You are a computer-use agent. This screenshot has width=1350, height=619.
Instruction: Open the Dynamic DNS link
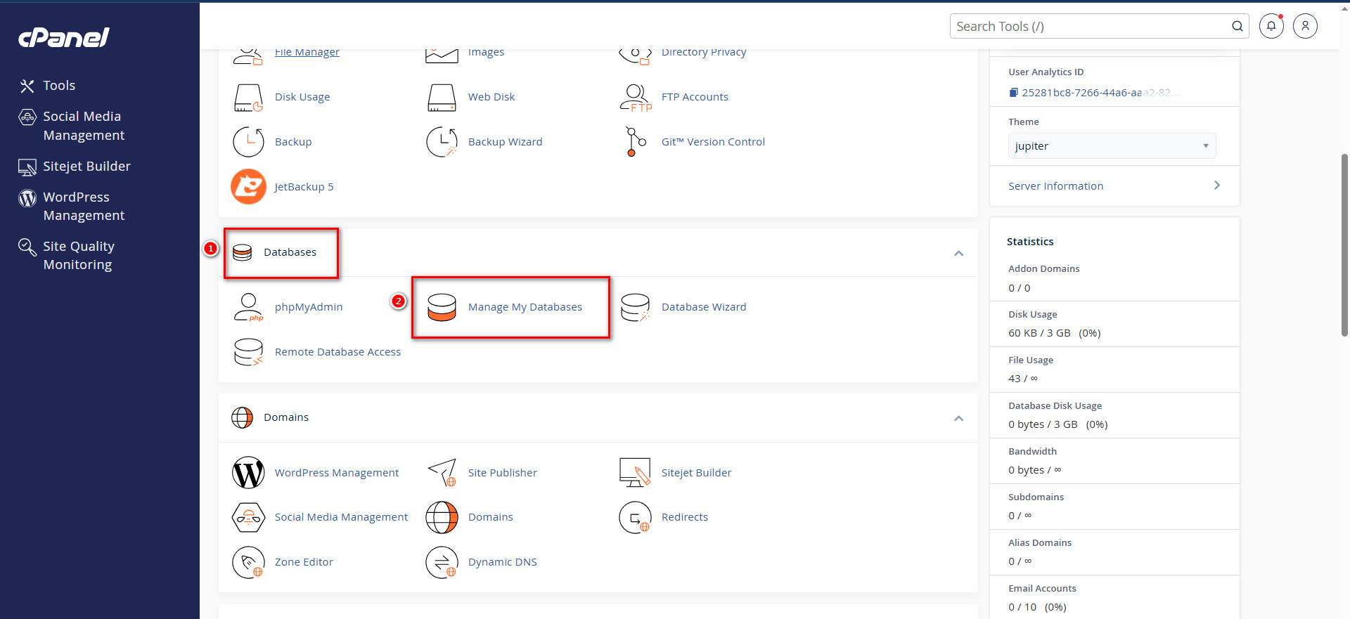(503, 562)
